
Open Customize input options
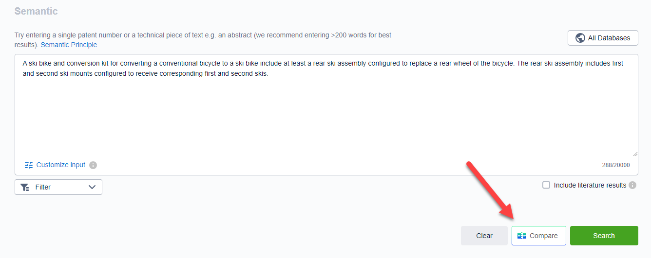click(60, 165)
